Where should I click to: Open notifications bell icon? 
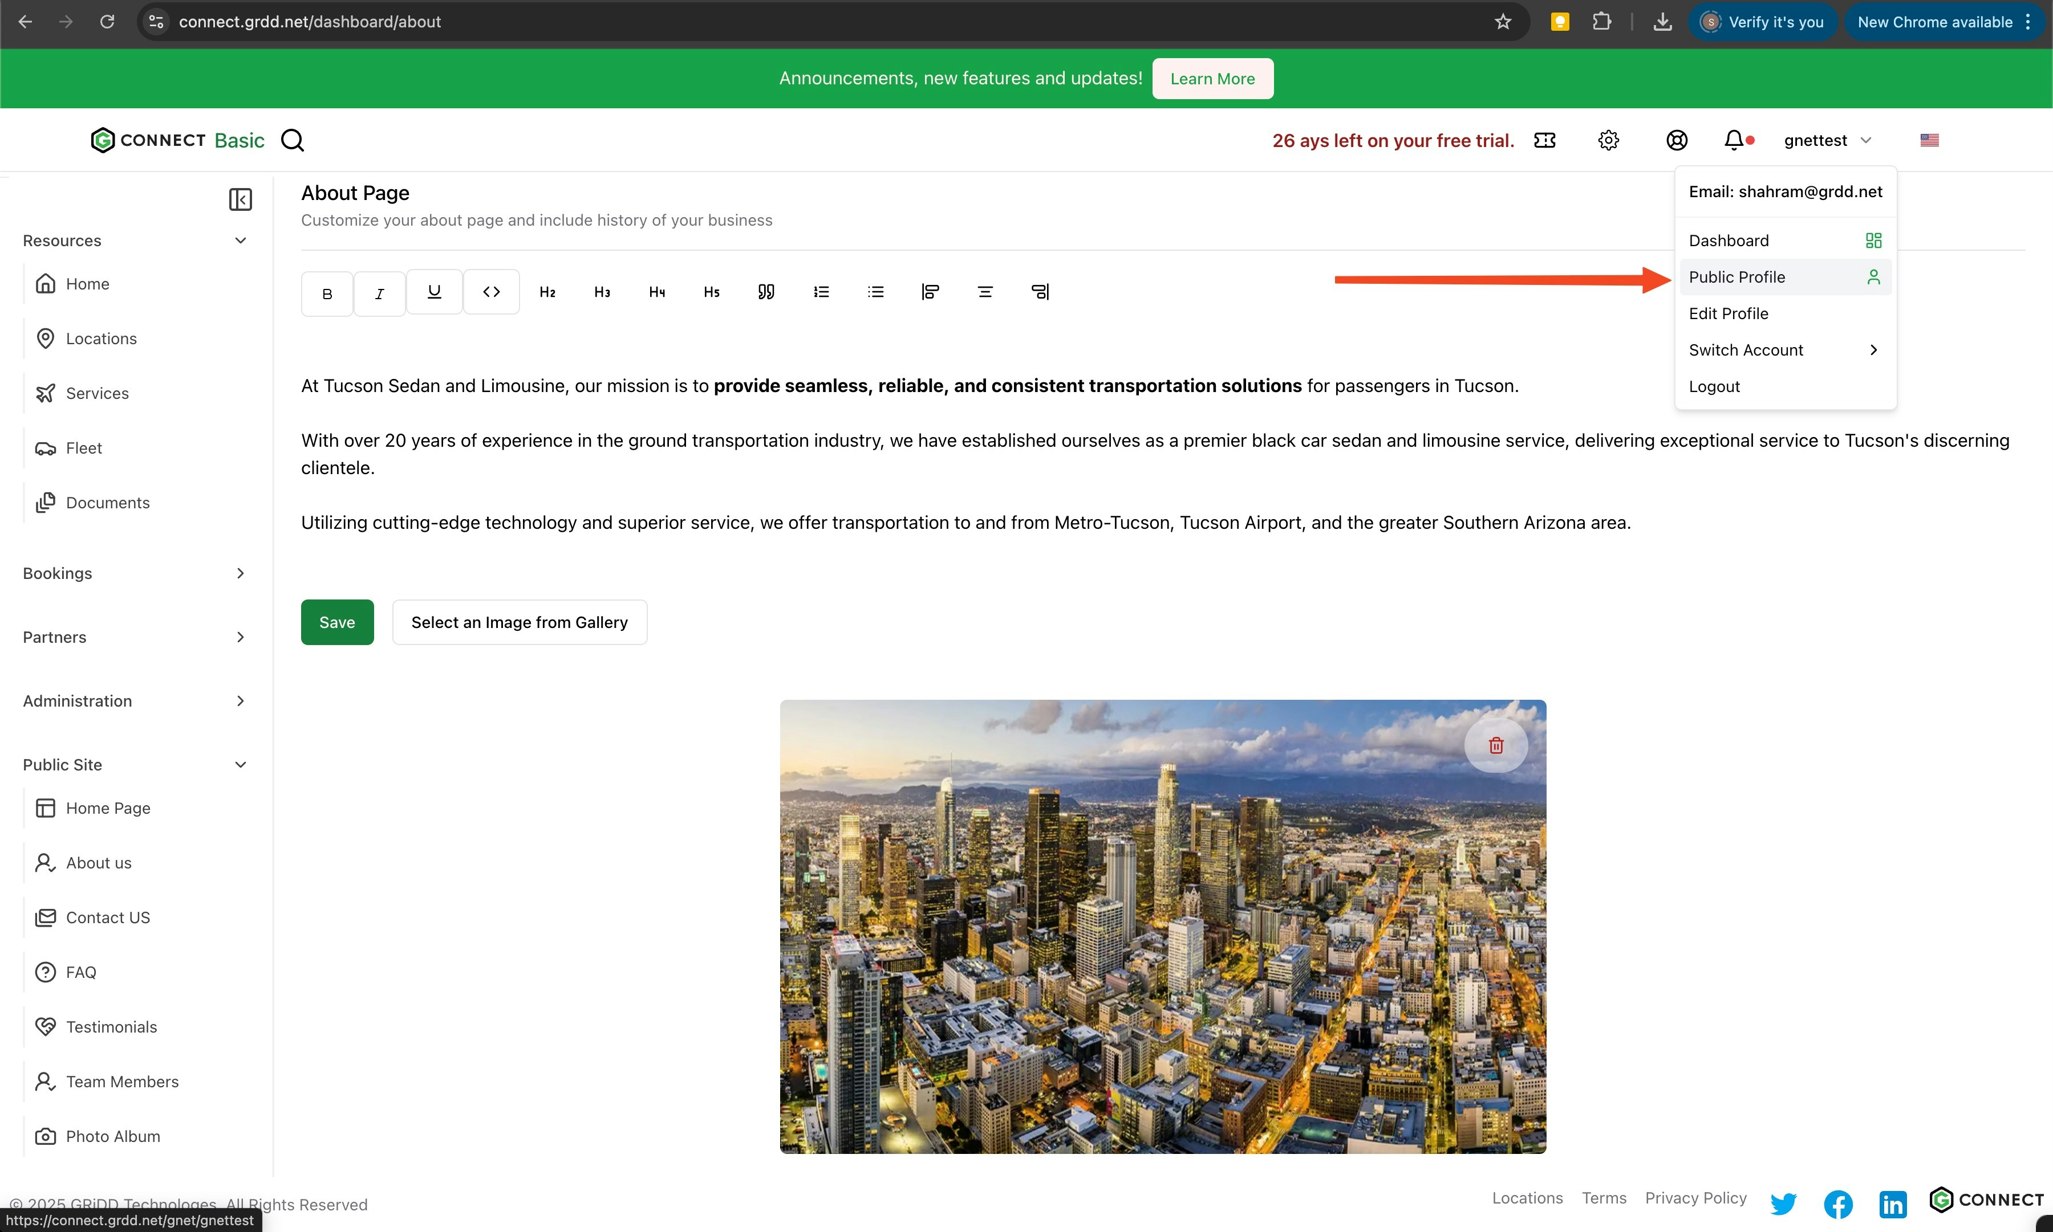[x=1733, y=140]
